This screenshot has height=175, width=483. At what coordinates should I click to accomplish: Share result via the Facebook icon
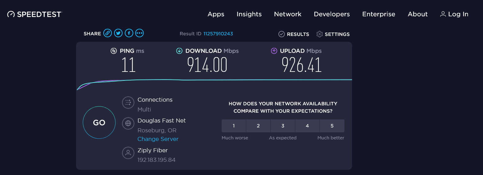pos(129,33)
